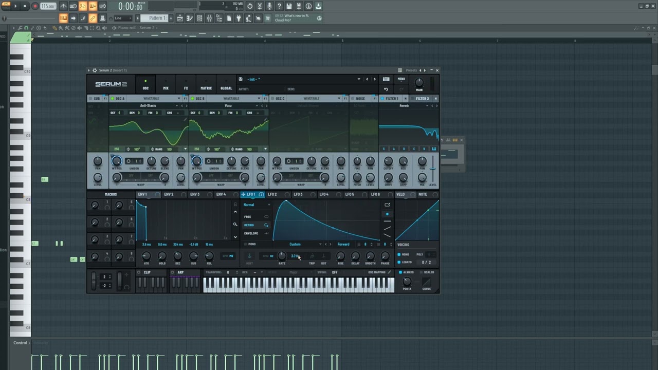Switch to Serum GLOBAL tab
This screenshot has width=658, height=370.
coord(226,84)
